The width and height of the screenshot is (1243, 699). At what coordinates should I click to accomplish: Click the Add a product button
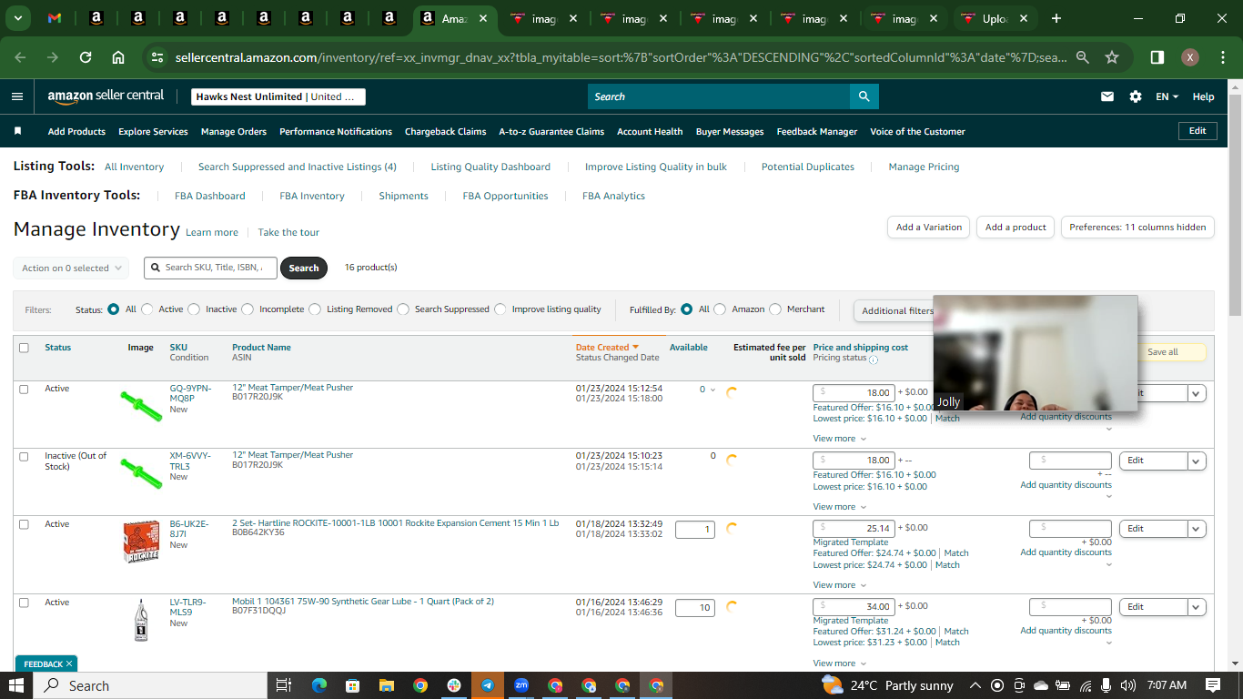point(1016,228)
